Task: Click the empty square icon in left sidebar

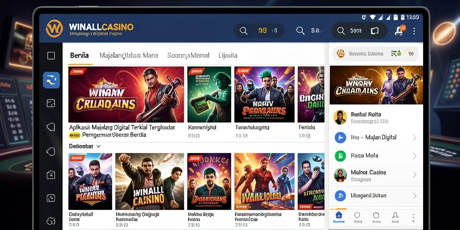Action: click(x=51, y=56)
